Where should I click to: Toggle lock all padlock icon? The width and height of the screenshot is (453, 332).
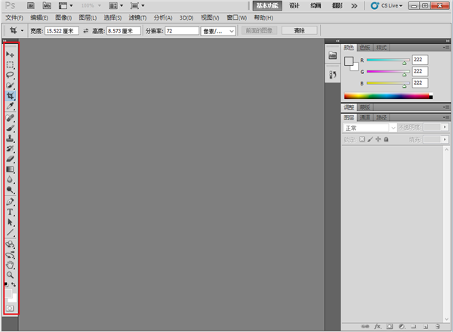386,139
